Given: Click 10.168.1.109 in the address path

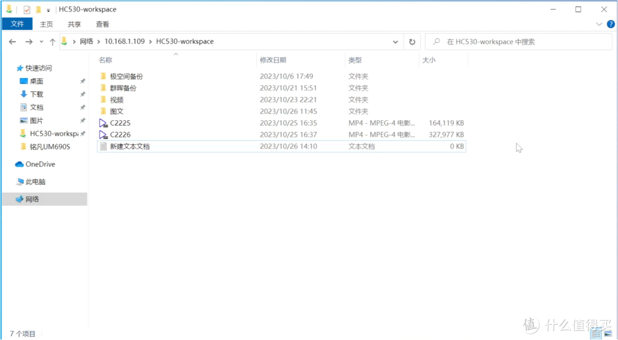Looking at the screenshot, I should (124, 42).
